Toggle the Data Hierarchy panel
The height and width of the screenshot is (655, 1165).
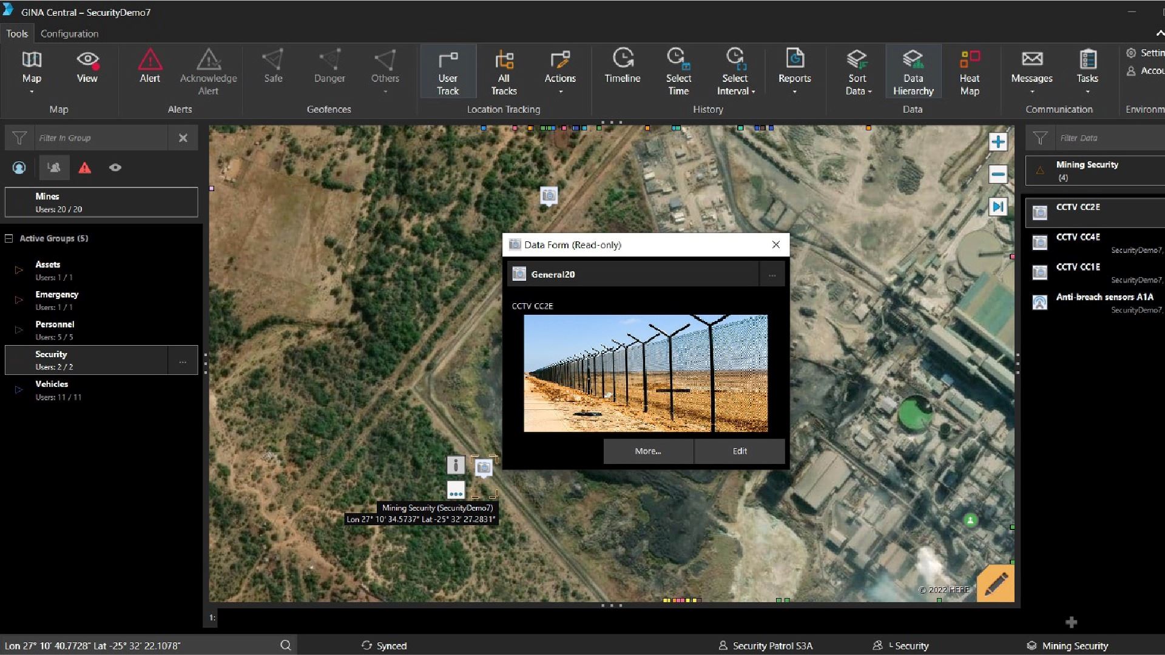[913, 72]
